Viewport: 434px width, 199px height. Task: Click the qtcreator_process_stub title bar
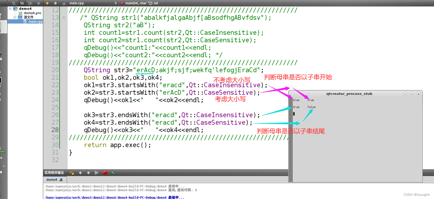(x=349, y=94)
